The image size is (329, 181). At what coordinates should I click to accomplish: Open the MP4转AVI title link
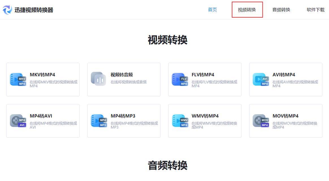[x=41, y=116]
